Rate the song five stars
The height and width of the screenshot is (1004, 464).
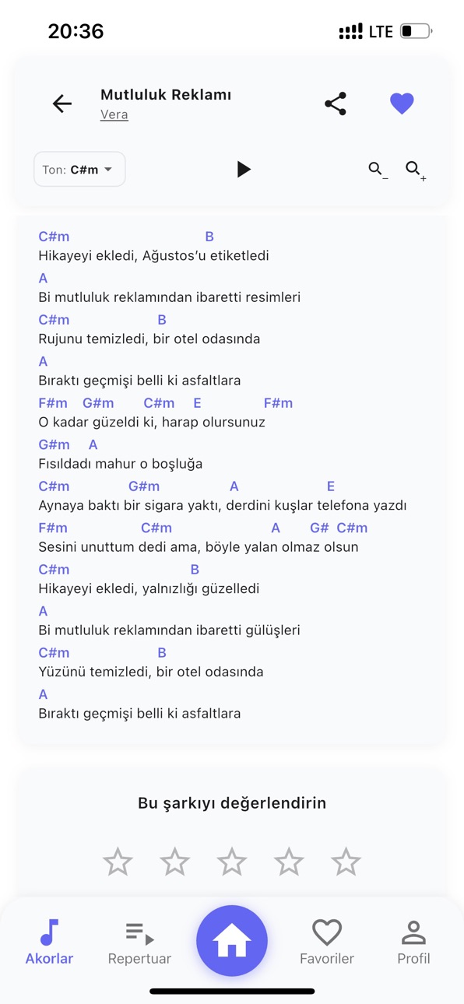pos(346,862)
